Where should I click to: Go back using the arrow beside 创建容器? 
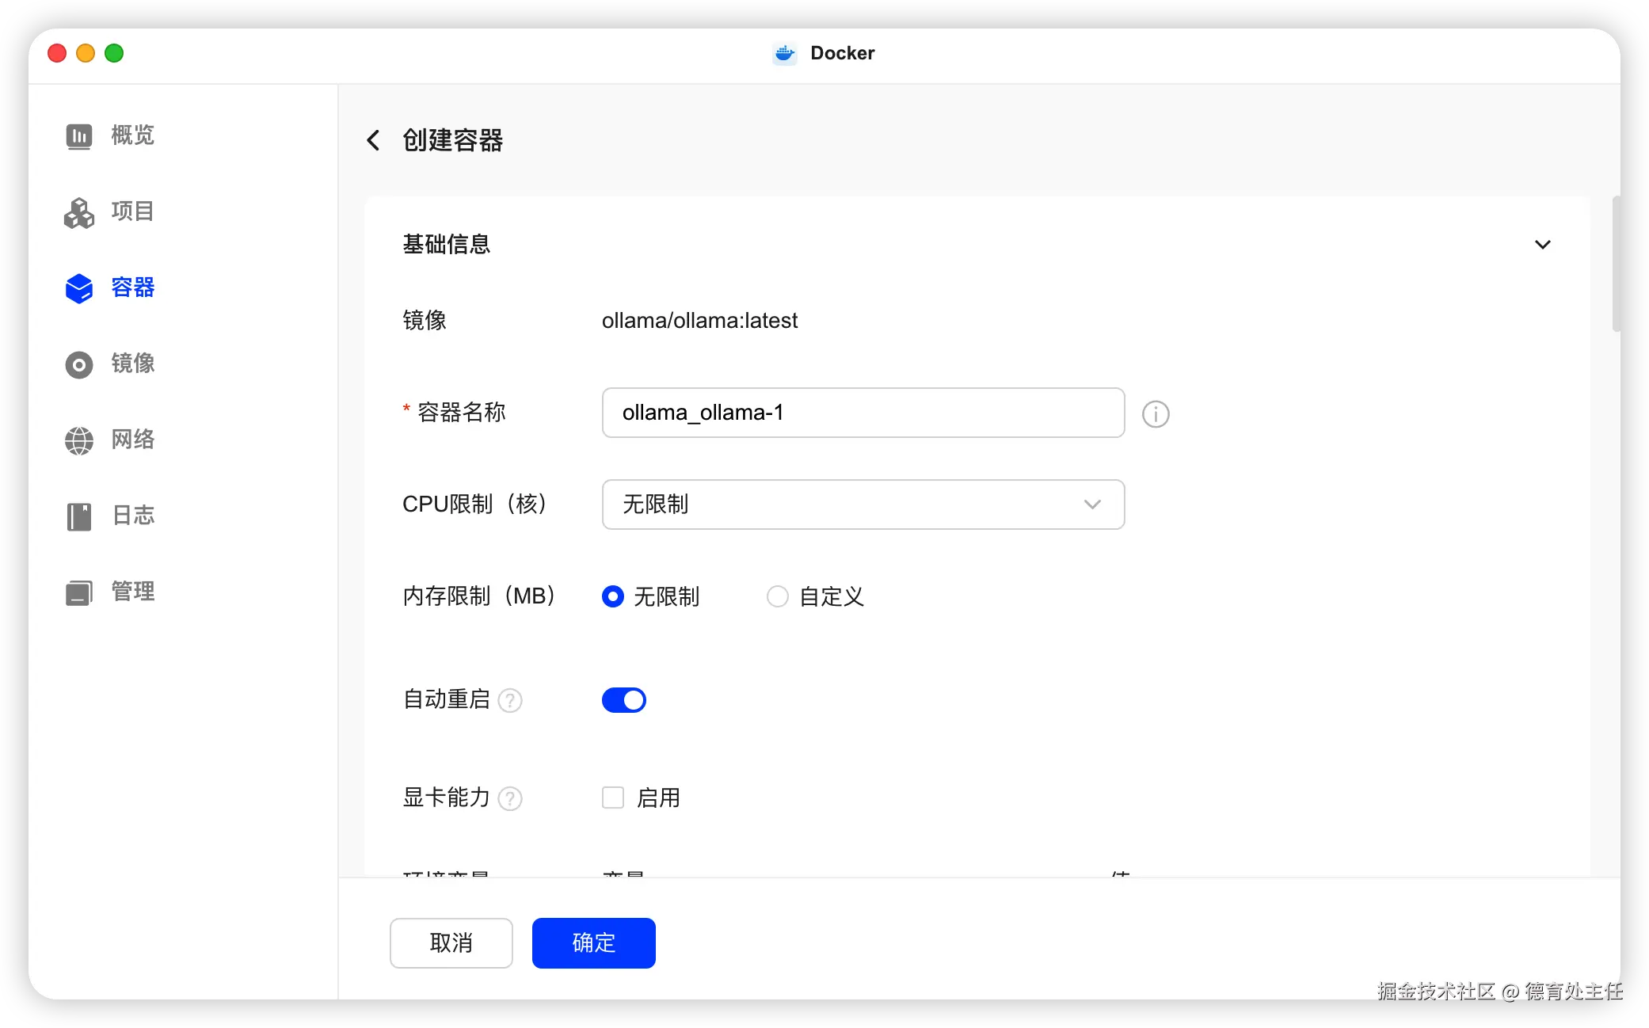click(x=374, y=140)
